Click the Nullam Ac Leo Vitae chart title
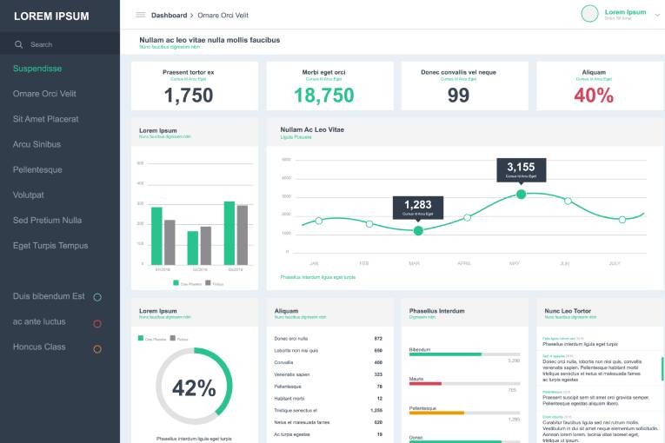 pos(312,129)
